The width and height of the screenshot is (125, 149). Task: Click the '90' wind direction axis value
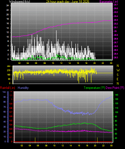[x=9, y=79]
